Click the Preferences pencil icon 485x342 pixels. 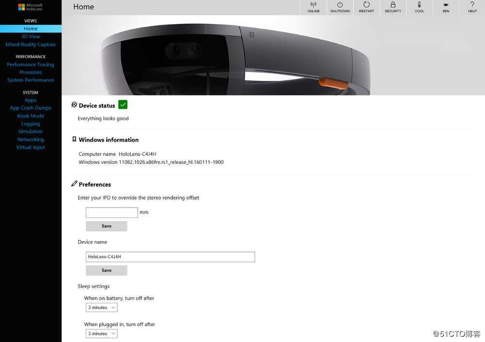[x=74, y=183]
